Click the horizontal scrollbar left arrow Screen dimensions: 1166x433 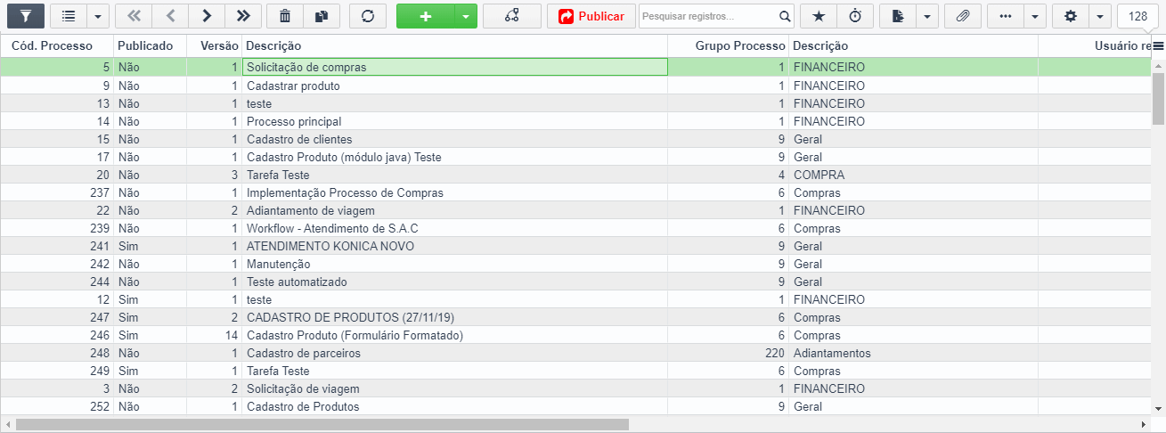8,425
